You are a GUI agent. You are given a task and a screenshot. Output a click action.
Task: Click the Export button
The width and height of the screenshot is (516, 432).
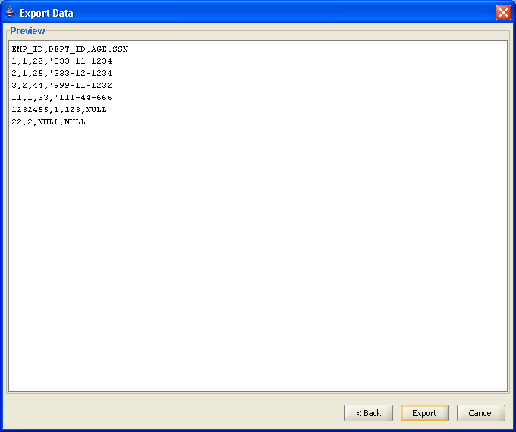tap(424, 413)
